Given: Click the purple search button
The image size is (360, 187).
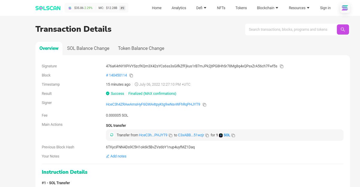Looking at the screenshot, I should pos(343,29).
